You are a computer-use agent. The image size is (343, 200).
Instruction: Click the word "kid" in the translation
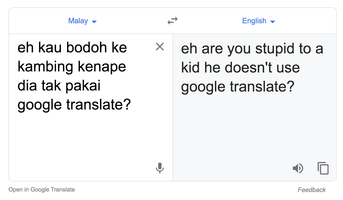[191, 68]
